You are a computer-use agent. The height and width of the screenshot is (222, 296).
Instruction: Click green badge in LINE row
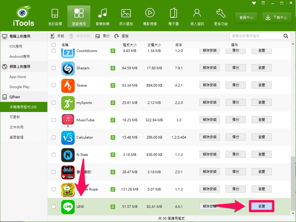pyautogui.click(x=113, y=206)
